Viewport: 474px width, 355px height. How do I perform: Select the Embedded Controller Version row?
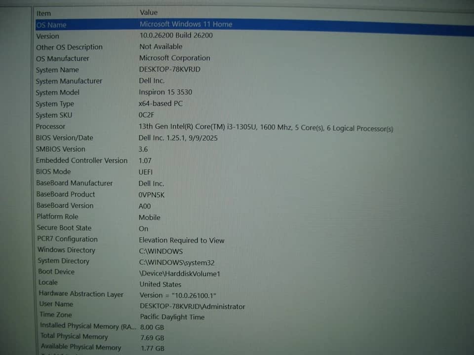click(81, 161)
